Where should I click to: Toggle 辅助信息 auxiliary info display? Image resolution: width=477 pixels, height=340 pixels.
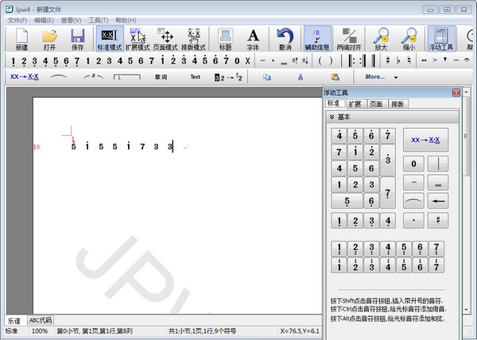tap(317, 39)
